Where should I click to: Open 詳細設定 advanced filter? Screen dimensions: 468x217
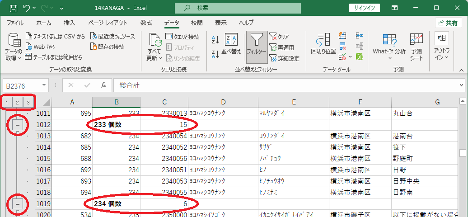[x=285, y=58]
